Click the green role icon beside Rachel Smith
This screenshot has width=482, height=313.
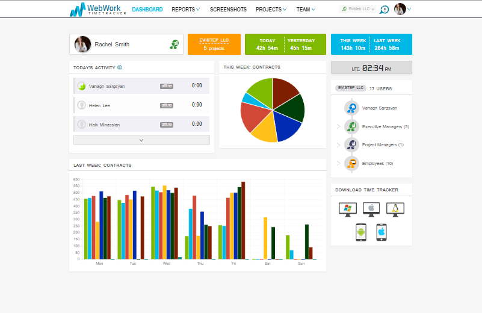click(175, 45)
